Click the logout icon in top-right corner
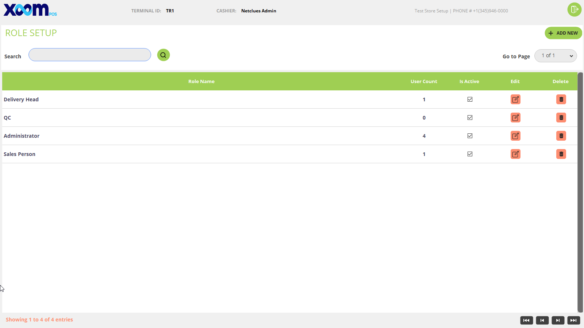Image resolution: width=584 pixels, height=328 pixels. 574,9
